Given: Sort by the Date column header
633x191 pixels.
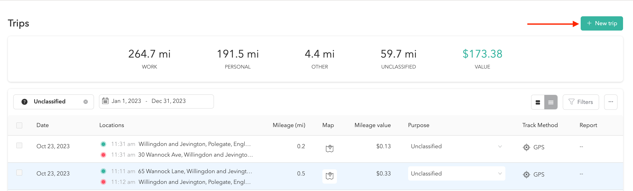Looking at the screenshot, I should [43, 125].
